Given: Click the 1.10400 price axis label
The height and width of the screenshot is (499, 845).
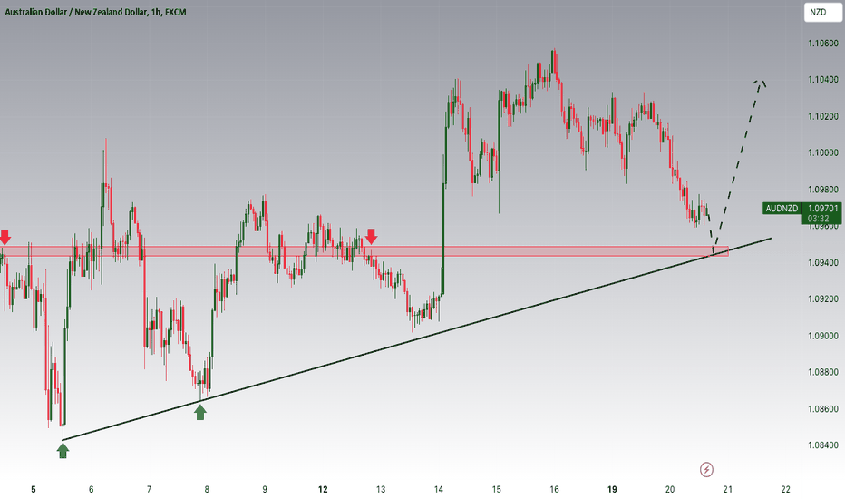Looking at the screenshot, I should coord(823,80).
